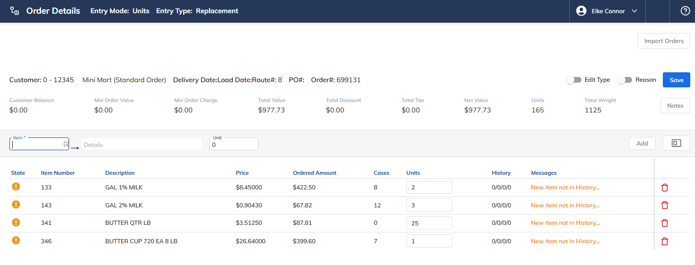Toggle the Reason switch
Viewport: 695px width, 265px height.
click(625, 80)
